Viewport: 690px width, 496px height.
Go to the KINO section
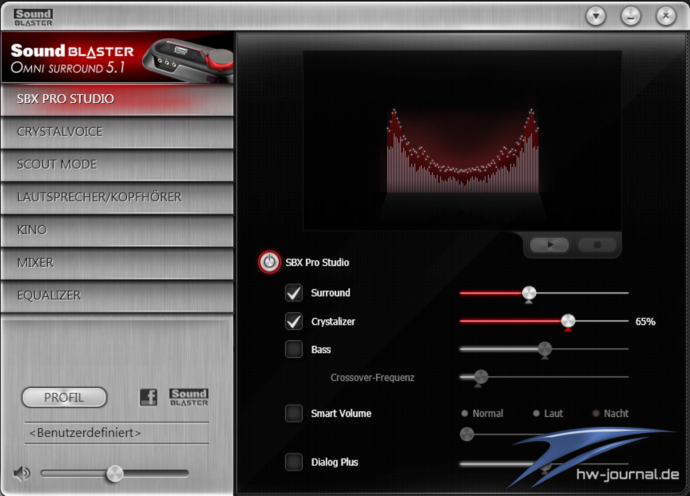point(117,230)
